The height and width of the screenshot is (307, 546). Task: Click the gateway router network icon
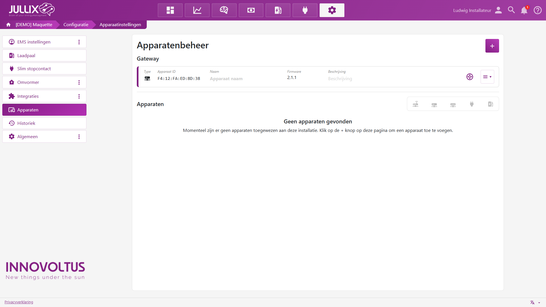pos(470,77)
